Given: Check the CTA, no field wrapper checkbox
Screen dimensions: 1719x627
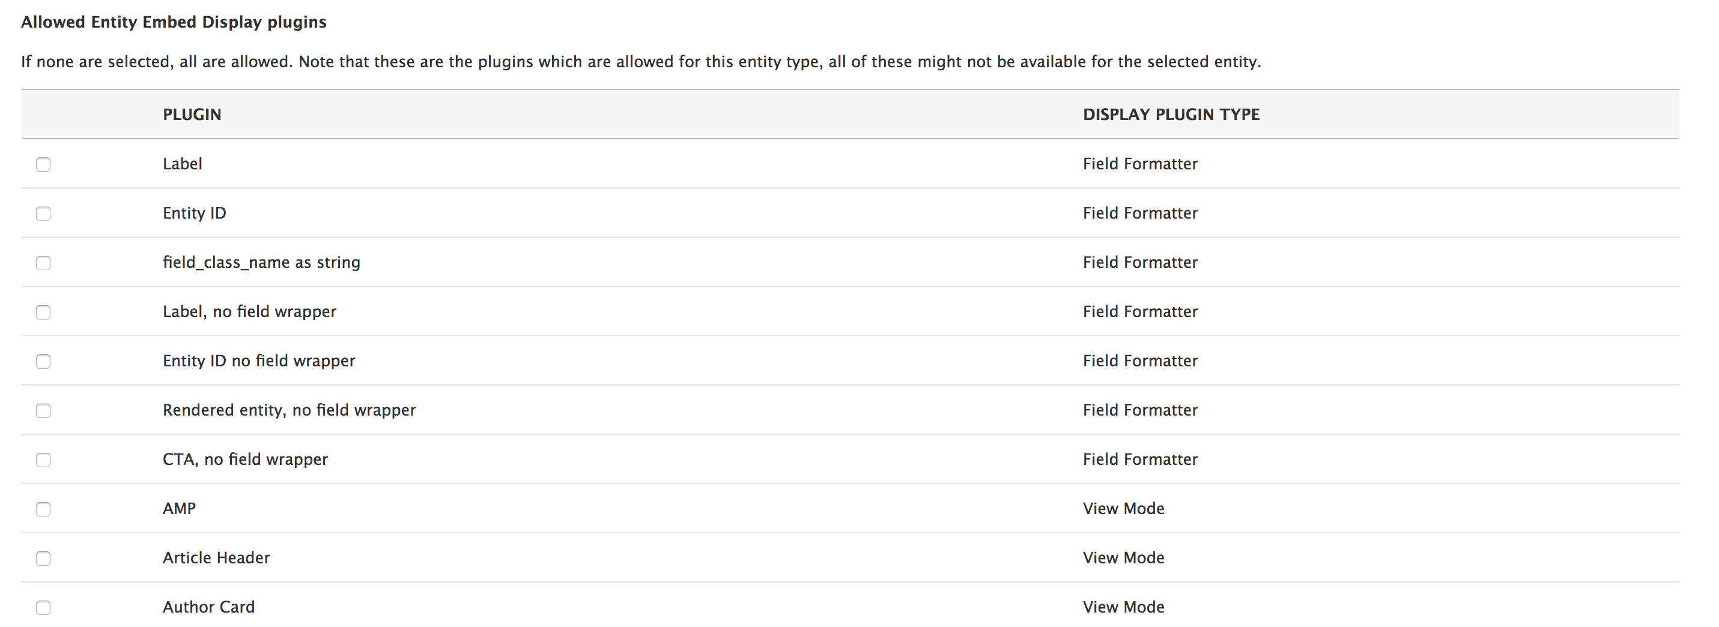Looking at the screenshot, I should [x=43, y=460].
